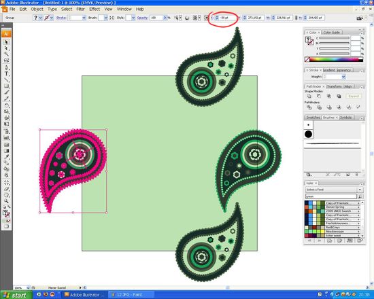Open the File menu
This screenshot has width=374, height=299.
pyautogui.click(x=12, y=9)
